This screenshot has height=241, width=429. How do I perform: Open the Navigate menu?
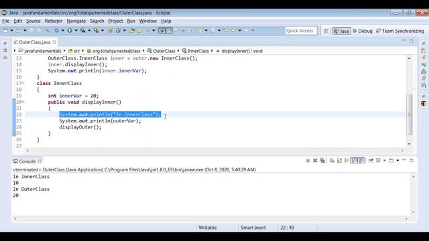(76, 21)
